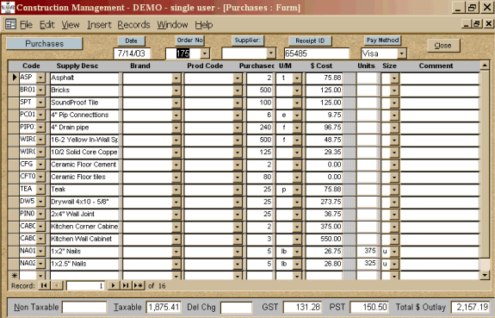Image resolution: width=495 pixels, height=318 pixels.
Task: Click the Close button on the form
Action: (443, 46)
